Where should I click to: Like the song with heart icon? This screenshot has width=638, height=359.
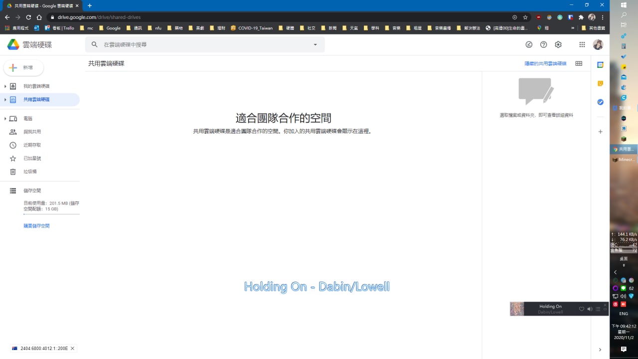point(581,309)
